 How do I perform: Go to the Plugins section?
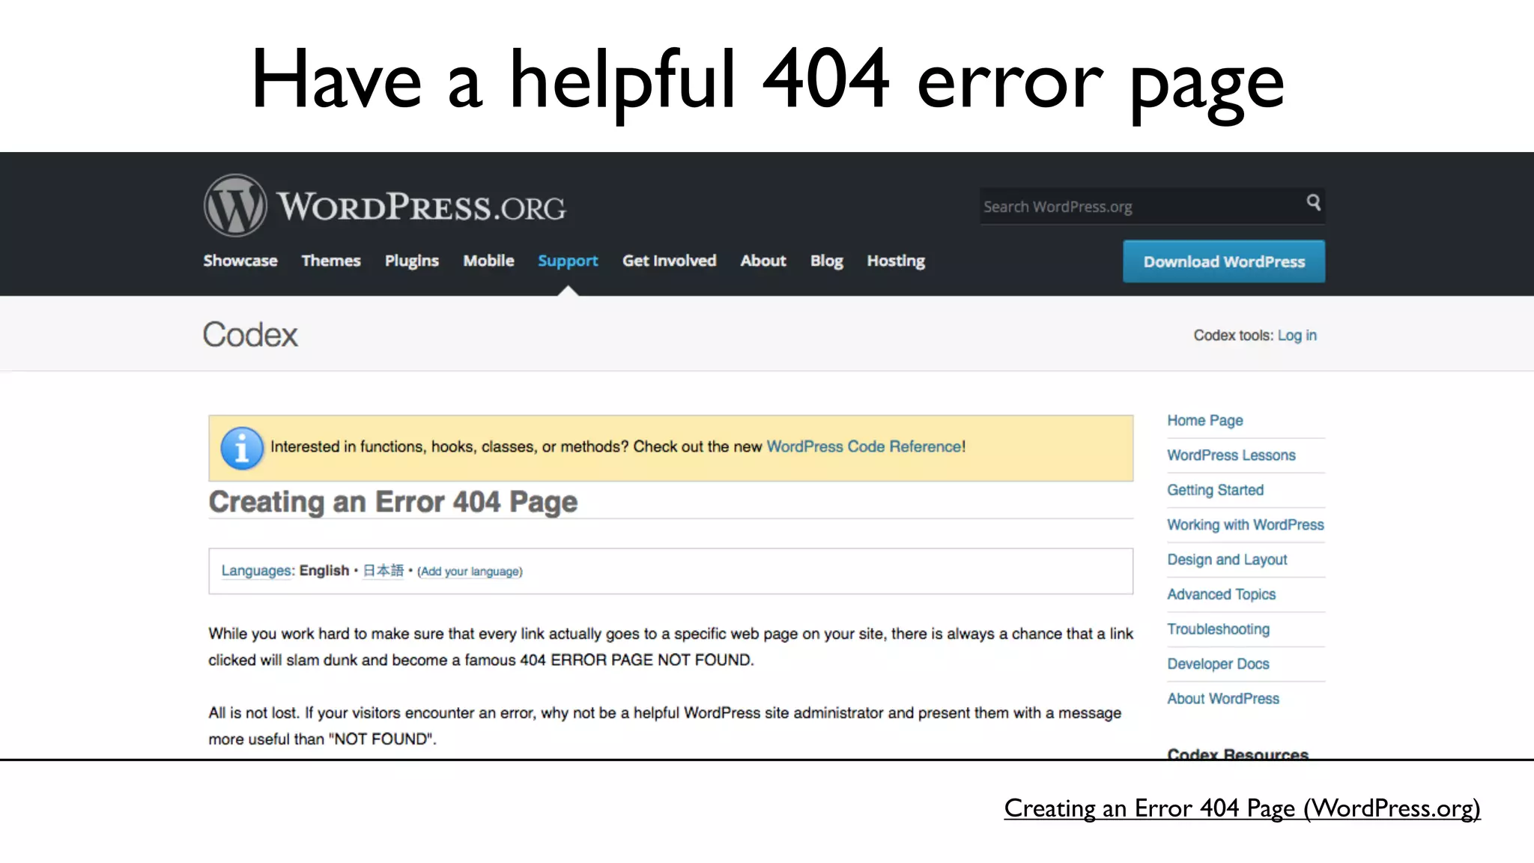click(x=411, y=261)
